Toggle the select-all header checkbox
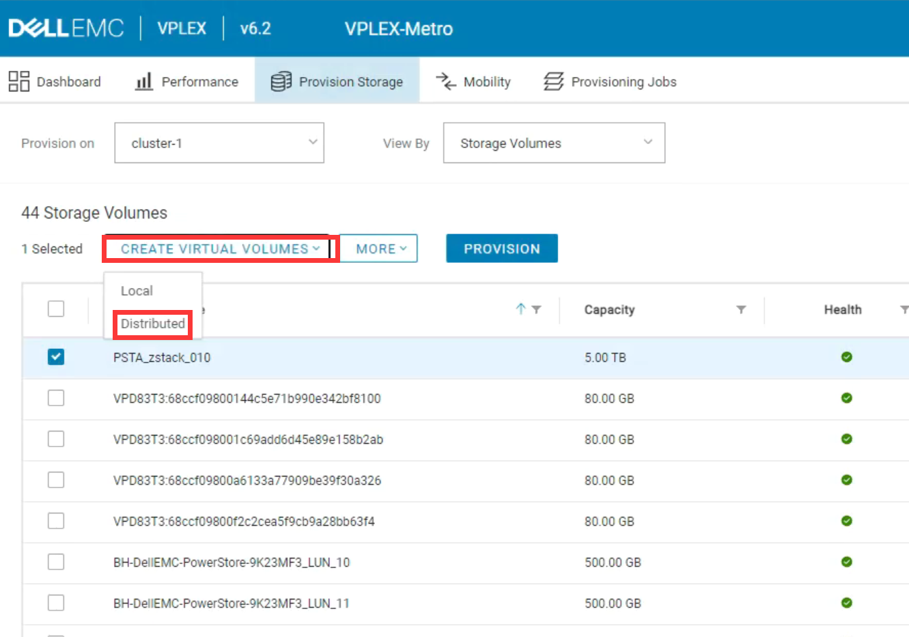This screenshot has width=909, height=637. [x=56, y=309]
